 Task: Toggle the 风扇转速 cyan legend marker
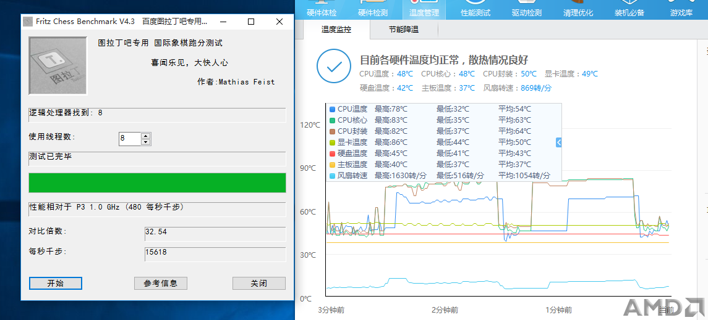(333, 176)
